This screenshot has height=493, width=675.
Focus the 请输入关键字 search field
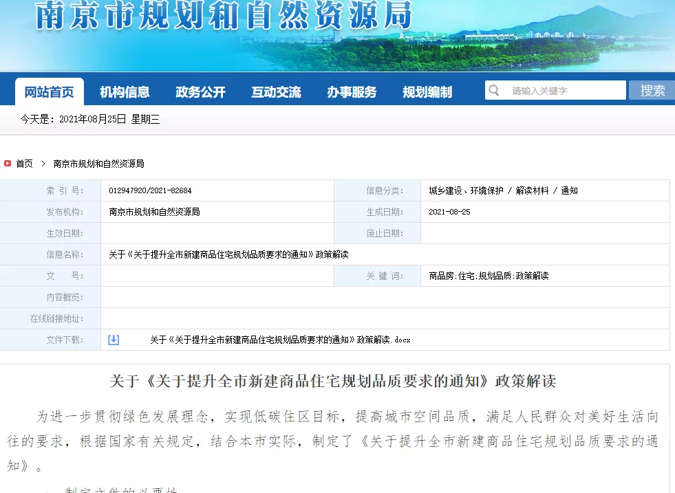tap(564, 91)
